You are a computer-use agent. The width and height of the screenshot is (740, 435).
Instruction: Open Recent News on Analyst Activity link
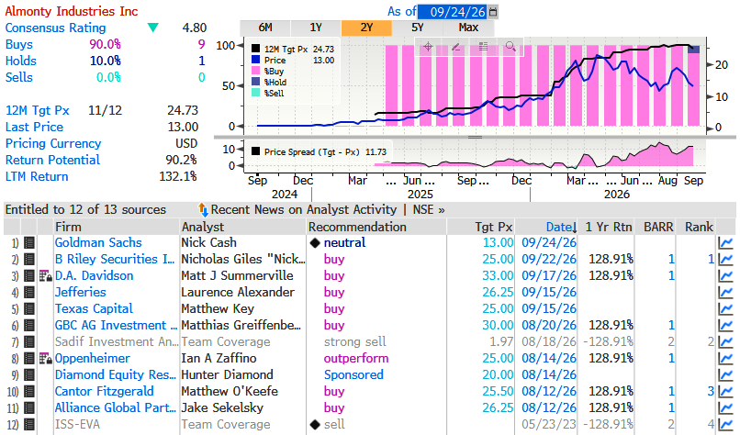tap(304, 209)
